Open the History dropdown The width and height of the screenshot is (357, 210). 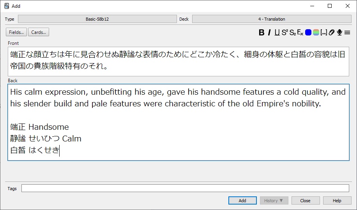tap(274, 201)
